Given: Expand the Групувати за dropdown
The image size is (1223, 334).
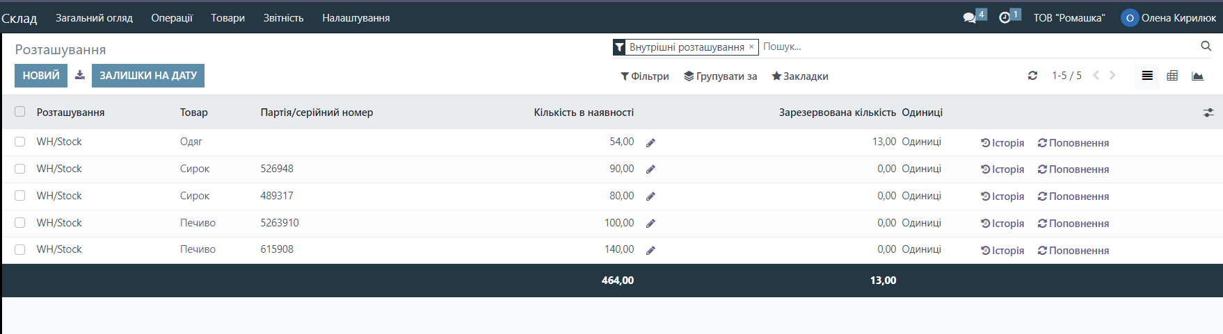Looking at the screenshot, I should [x=720, y=76].
